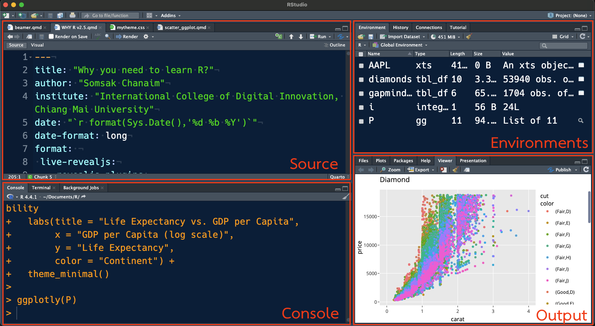The height and width of the screenshot is (326, 595).
Task: Expand the Run dropdown arrow
Action: point(330,37)
